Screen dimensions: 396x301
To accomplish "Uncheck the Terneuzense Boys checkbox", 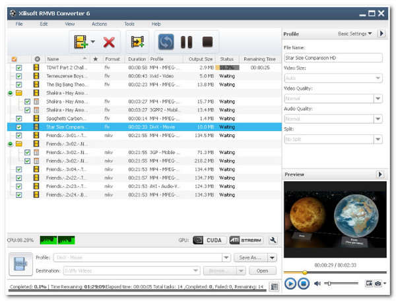I will click(19, 76).
